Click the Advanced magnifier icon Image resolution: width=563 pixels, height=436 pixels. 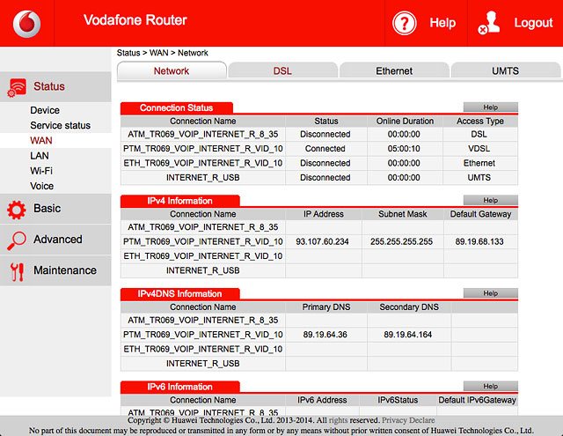pos(17,240)
